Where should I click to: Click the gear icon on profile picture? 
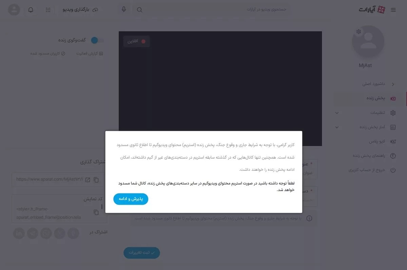click(x=358, y=32)
